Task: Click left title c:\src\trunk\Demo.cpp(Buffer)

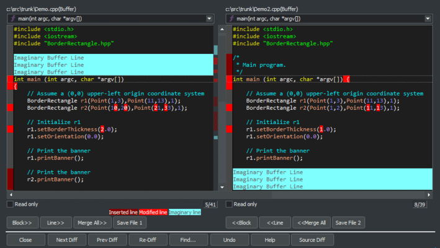Action: tap(41, 9)
